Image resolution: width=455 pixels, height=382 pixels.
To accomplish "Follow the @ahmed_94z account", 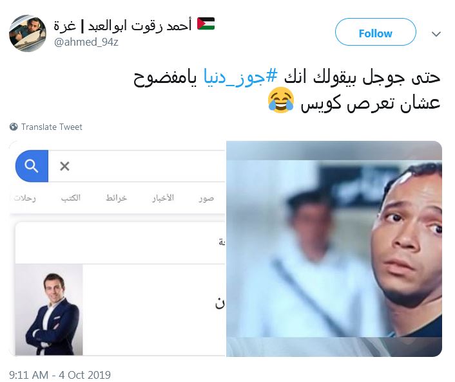I will tap(376, 32).
